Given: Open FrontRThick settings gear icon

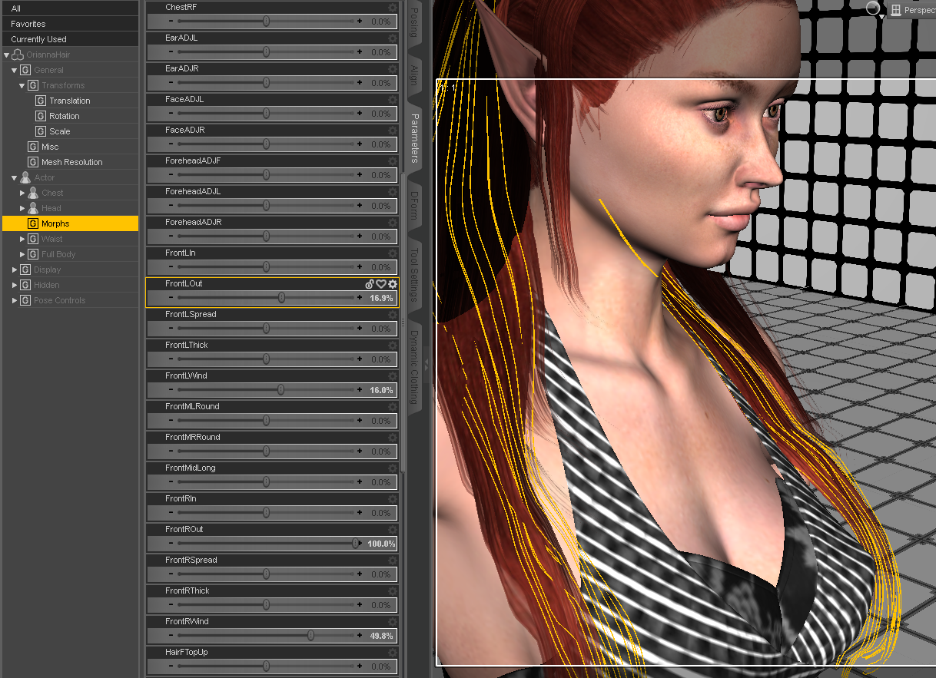Looking at the screenshot, I should click(393, 591).
